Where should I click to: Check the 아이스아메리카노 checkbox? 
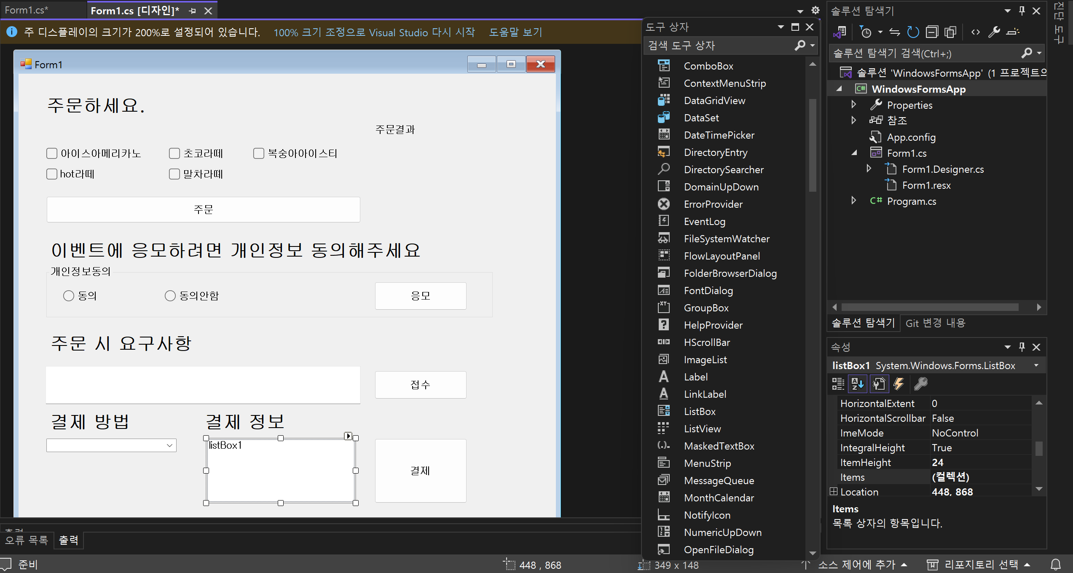52,153
